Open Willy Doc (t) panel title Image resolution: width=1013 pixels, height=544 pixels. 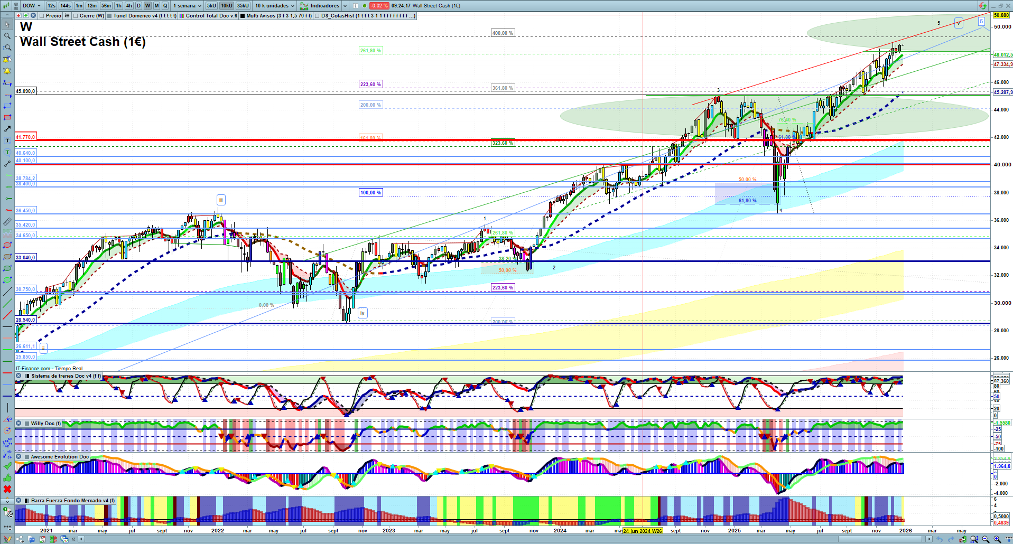45,423
